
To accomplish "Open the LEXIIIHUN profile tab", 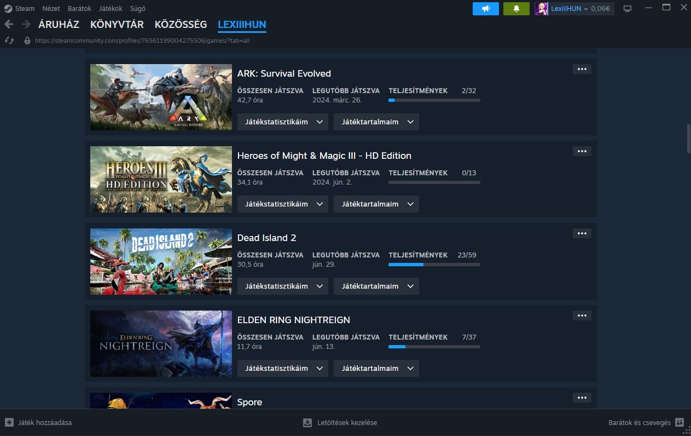I will click(242, 25).
